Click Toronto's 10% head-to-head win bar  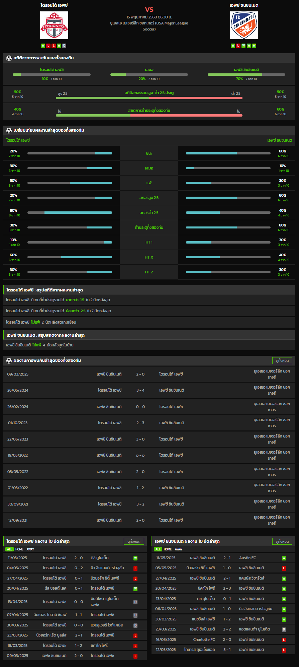pyautogui.click(x=52, y=74)
